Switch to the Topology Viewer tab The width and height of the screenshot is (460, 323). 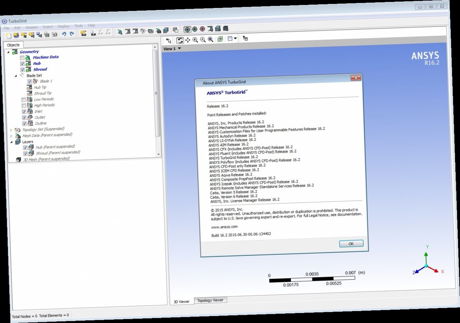(x=210, y=300)
